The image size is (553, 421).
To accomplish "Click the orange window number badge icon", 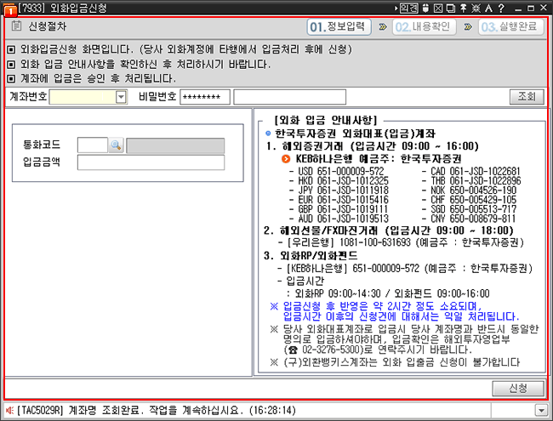I will 10,10.
